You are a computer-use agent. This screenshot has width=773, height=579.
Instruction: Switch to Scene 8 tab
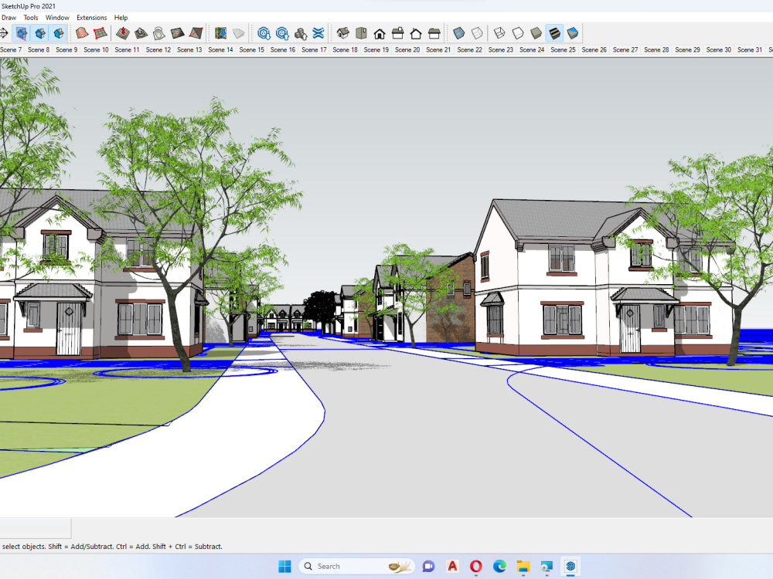click(39, 49)
